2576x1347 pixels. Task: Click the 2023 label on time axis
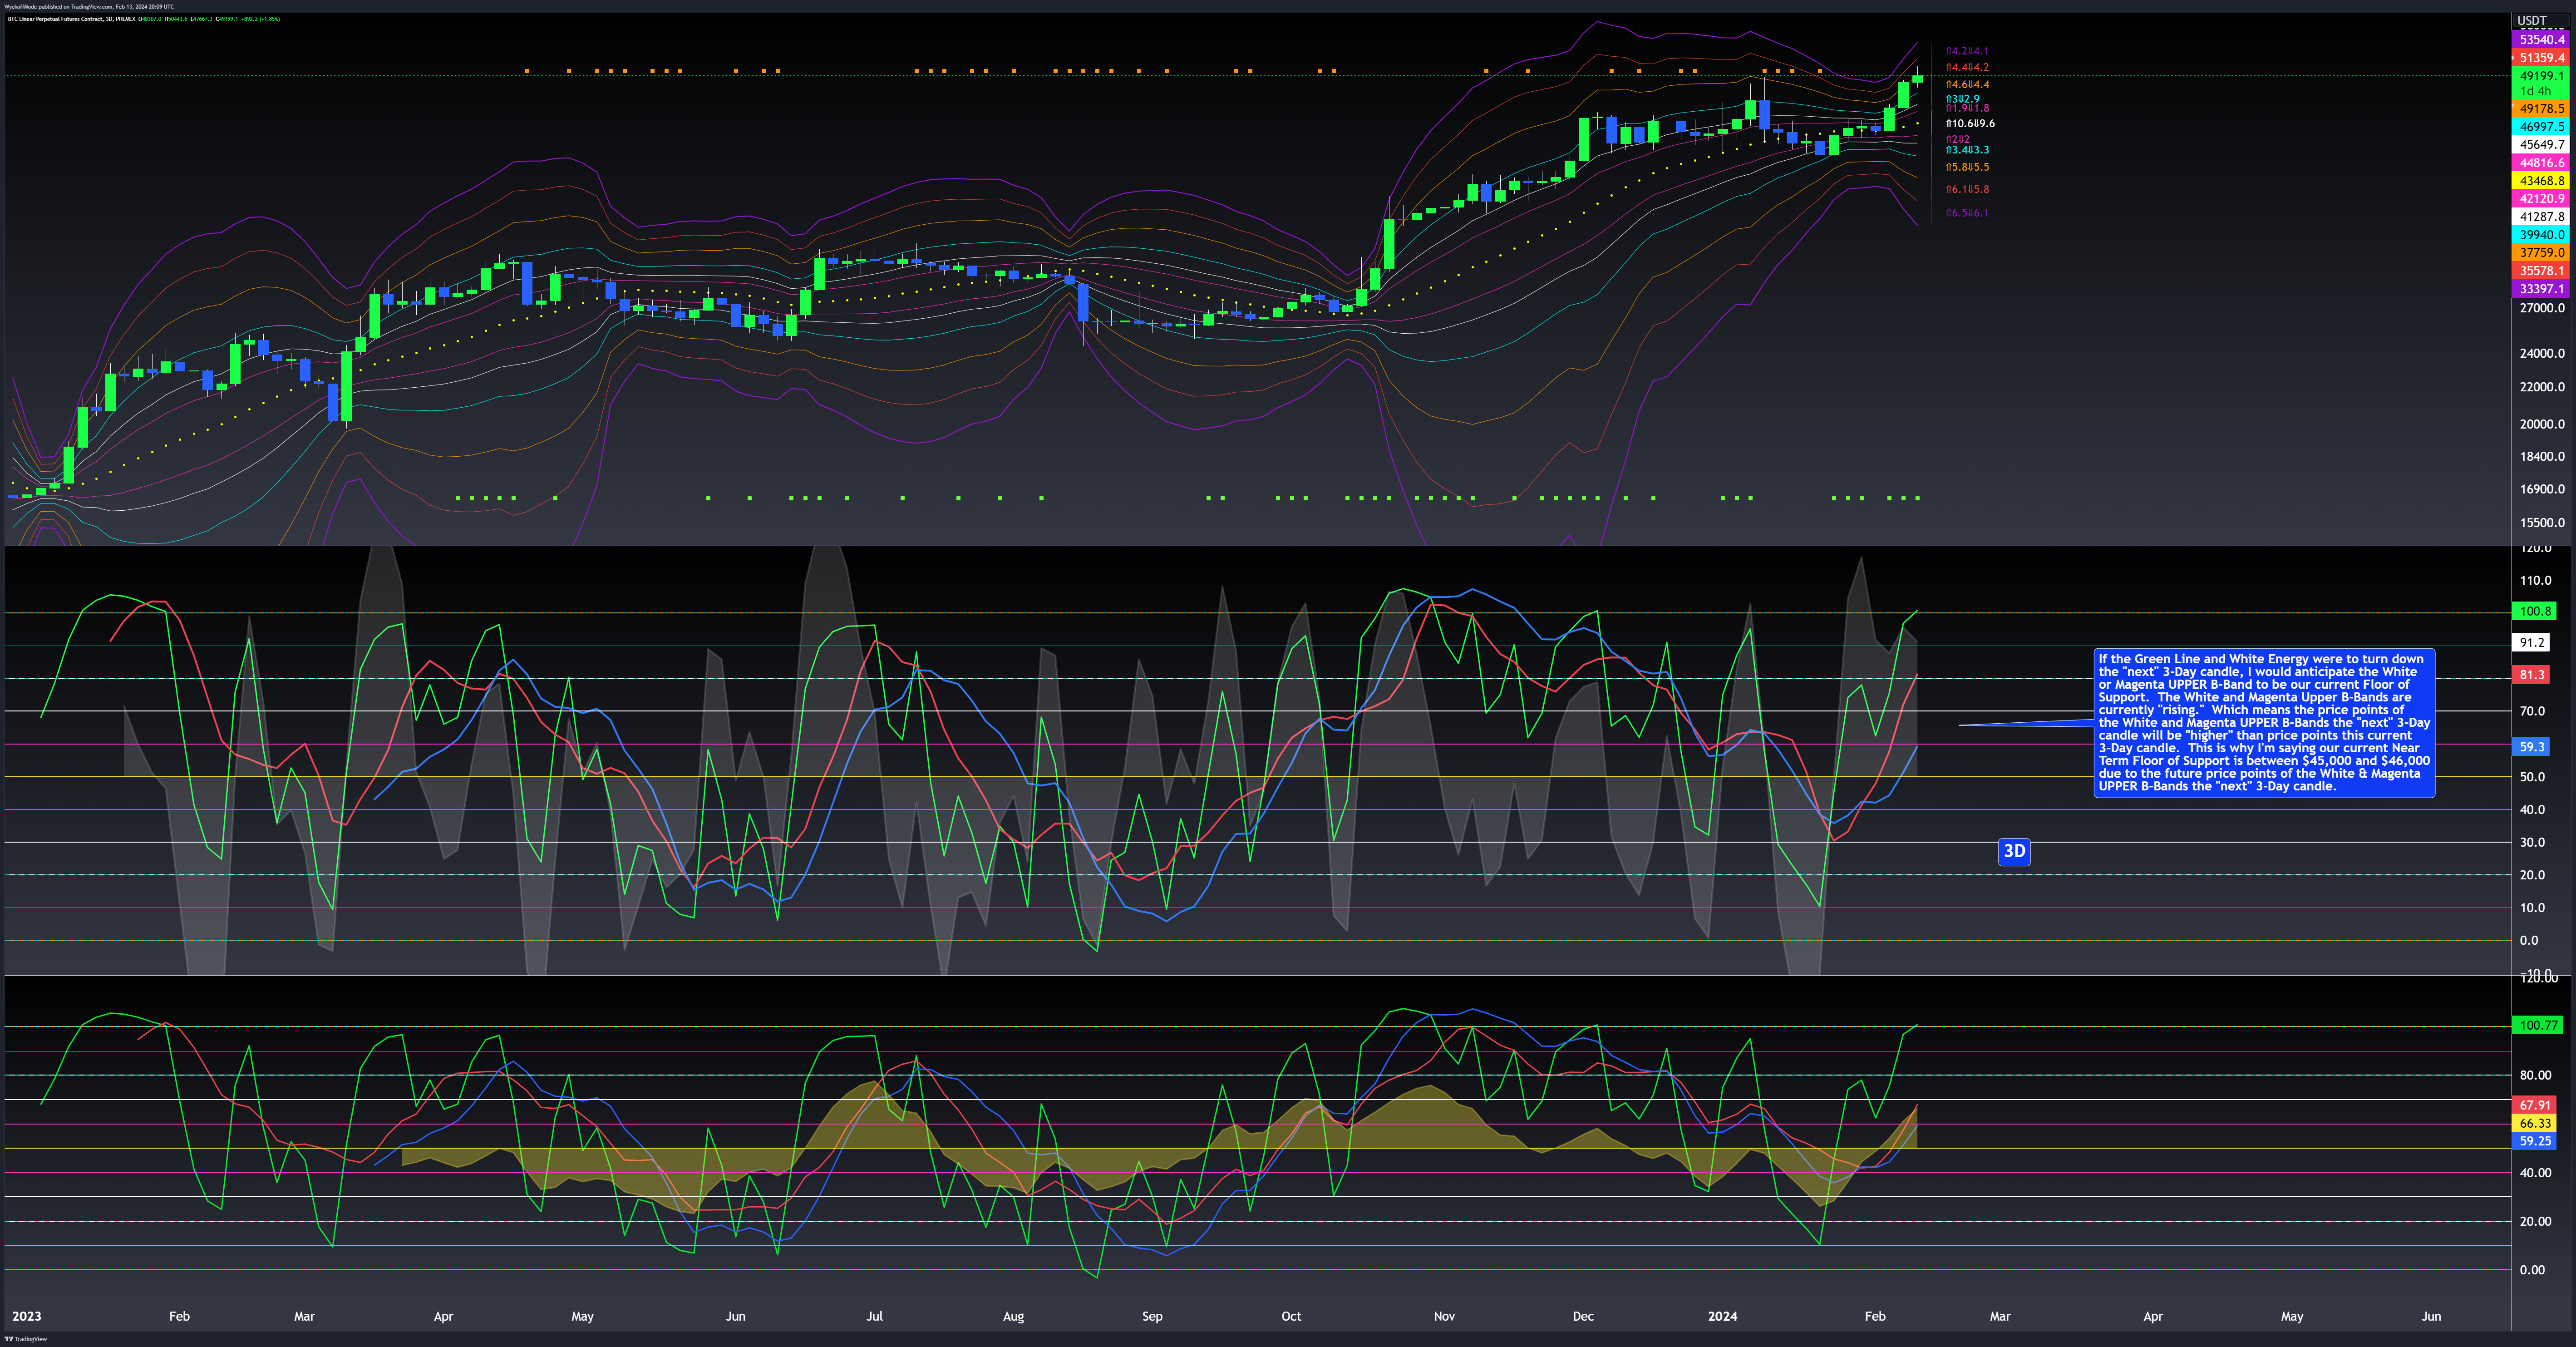[27, 1316]
